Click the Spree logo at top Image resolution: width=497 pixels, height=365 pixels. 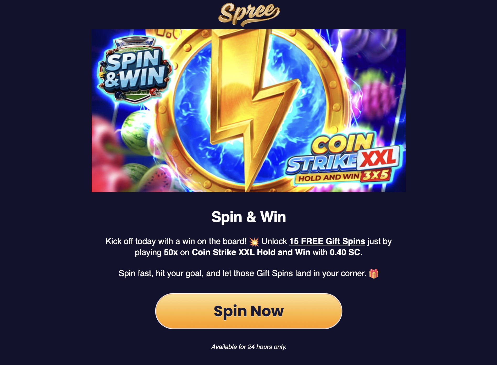(249, 14)
